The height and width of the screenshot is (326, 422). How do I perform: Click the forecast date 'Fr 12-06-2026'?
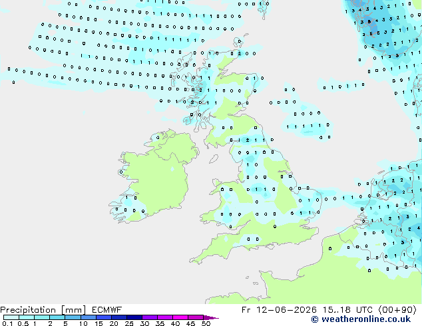click(x=279, y=310)
